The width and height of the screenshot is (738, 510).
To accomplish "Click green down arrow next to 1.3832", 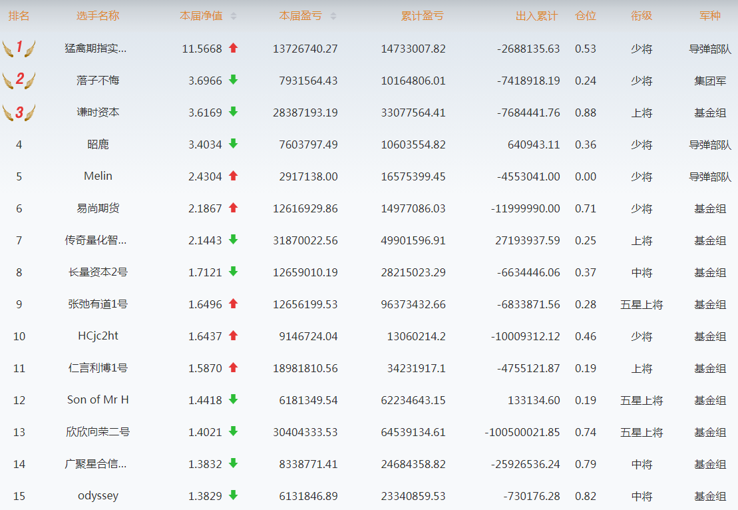I will click(x=233, y=463).
